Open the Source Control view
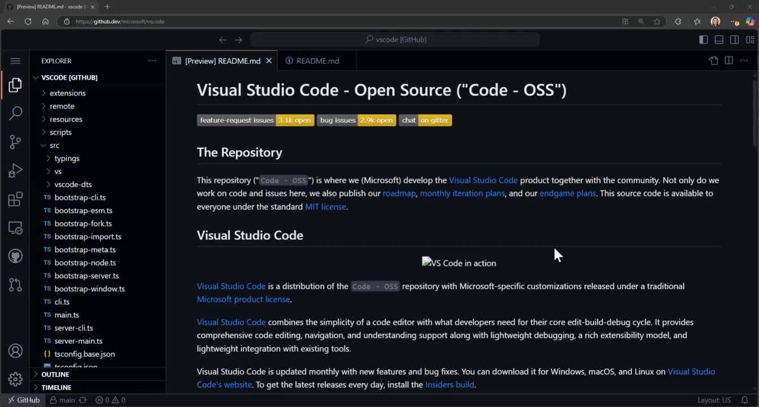The width and height of the screenshot is (759, 407). click(x=15, y=142)
